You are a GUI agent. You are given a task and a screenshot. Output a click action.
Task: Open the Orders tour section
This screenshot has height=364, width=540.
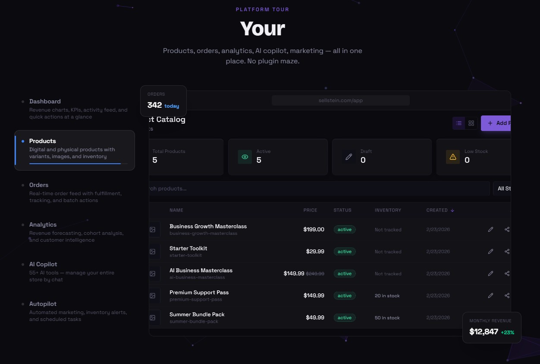[x=39, y=185]
